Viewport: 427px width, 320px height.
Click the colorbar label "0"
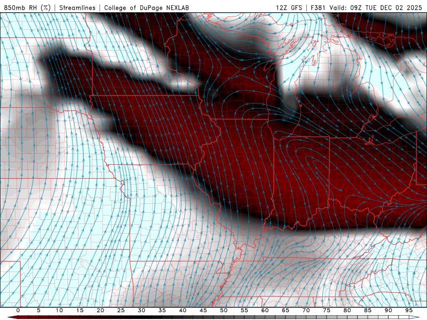click(18, 310)
